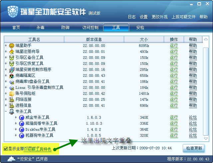
Task: Open 上报可疑文件 option
Action: pyautogui.click(x=183, y=17)
